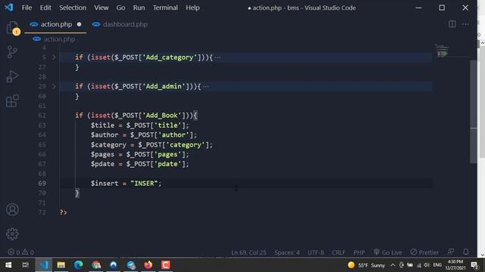Viewport: 485px width, 272px height.
Task: Click 'Add_Book' string on line 62
Action: point(161,116)
